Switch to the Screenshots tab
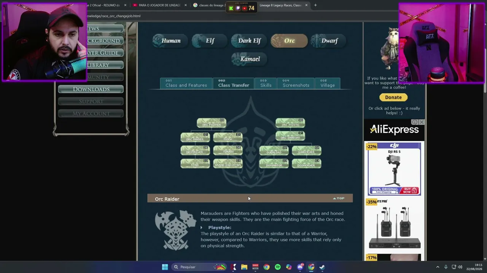487x273 pixels. (296, 83)
